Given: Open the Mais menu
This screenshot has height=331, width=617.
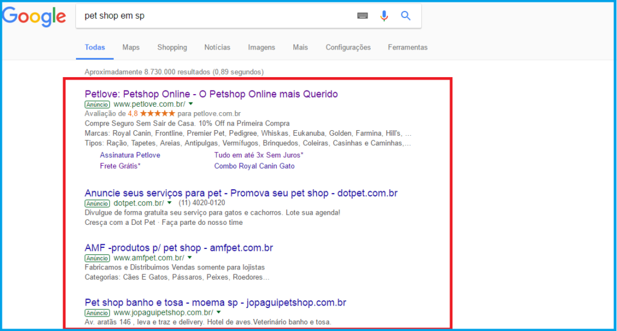Looking at the screenshot, I should tap(300, 47).
